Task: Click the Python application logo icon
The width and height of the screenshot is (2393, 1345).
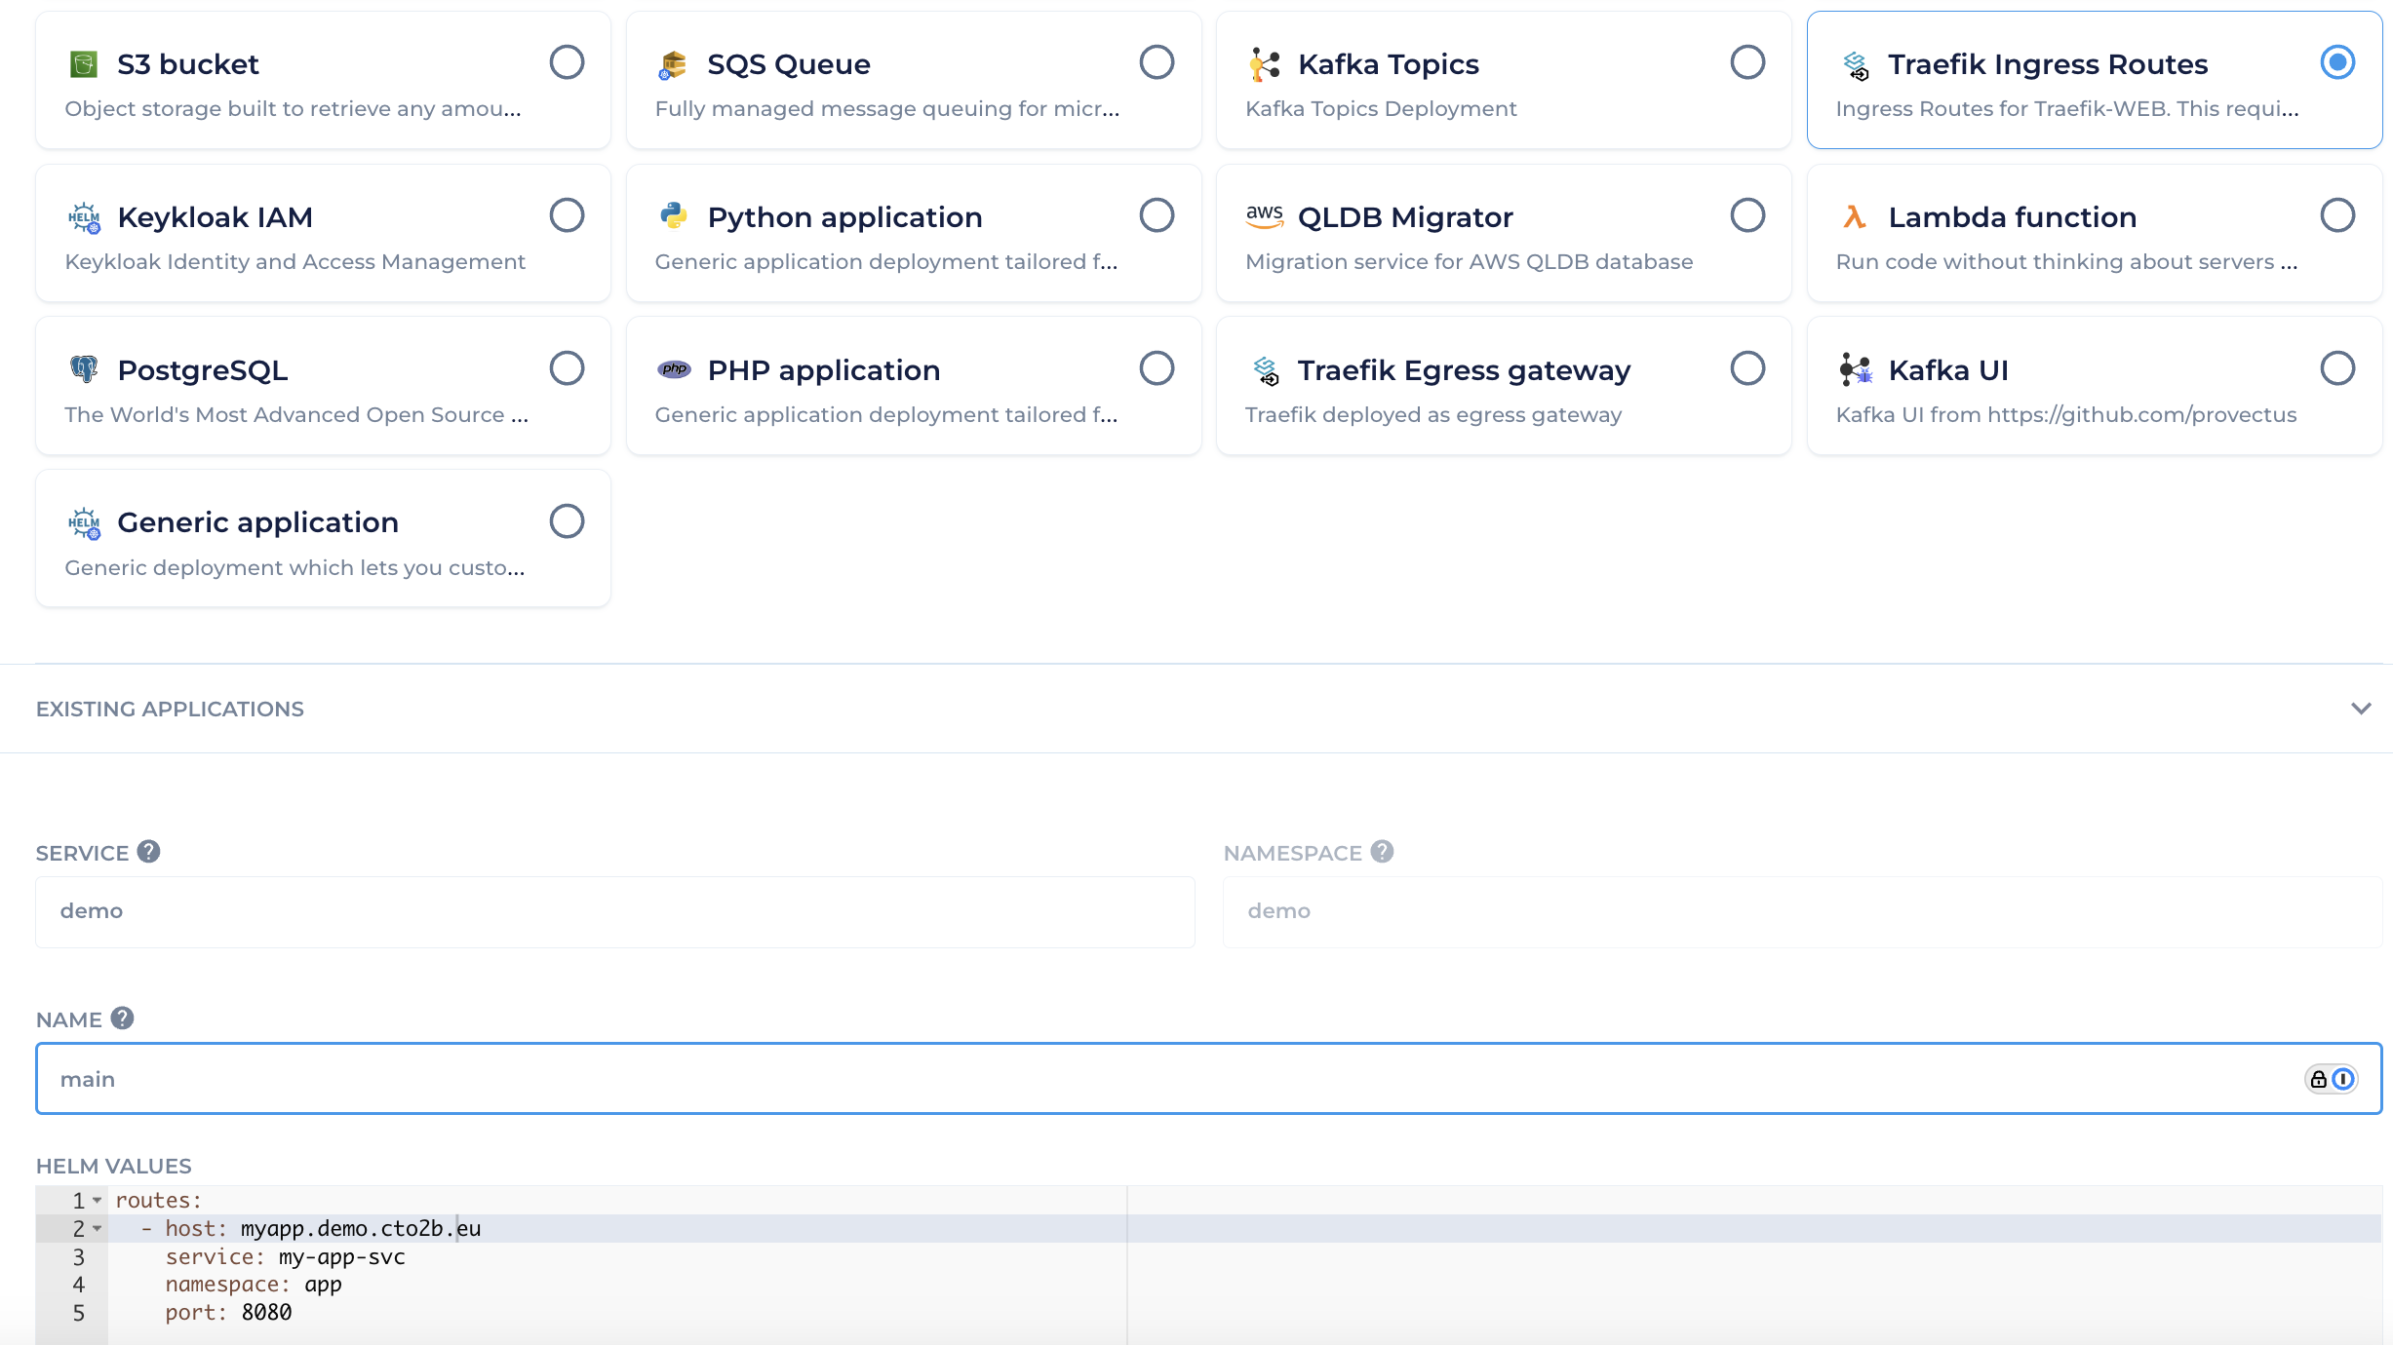Action: point(673,215)
